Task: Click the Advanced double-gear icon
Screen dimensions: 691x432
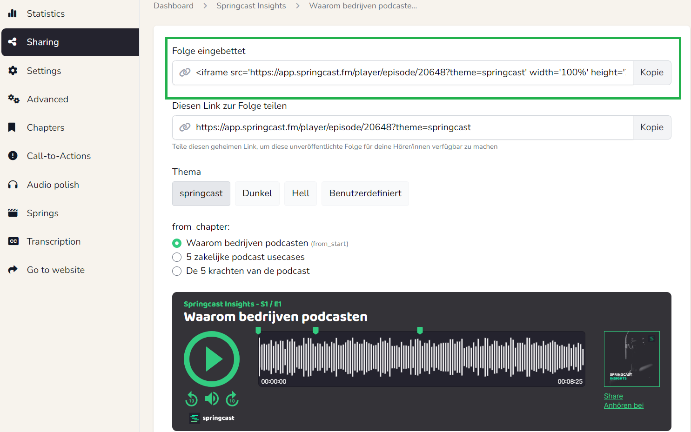Action: click(13, 99)
